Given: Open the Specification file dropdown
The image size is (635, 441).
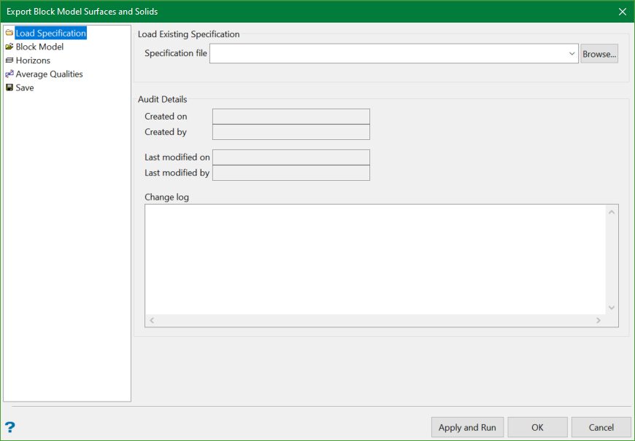Looking at the screenshot, I should coord(571,53).
